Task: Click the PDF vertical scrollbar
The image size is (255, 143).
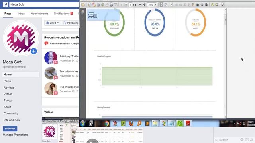Action: click(x=225, y=63)
